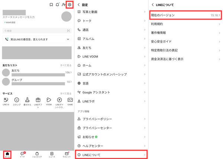Click ステータスメッセージを入力 status text
This screenshot has height=159, width=223.
tap(19, 17)
